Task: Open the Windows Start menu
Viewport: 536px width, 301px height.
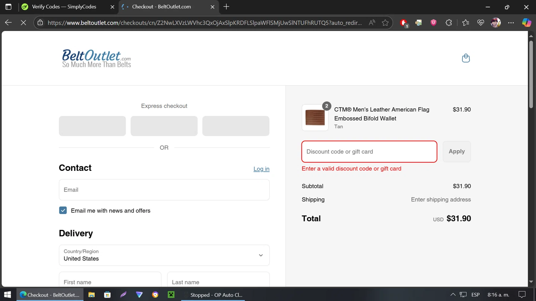Action: click(x=8, y=295)
